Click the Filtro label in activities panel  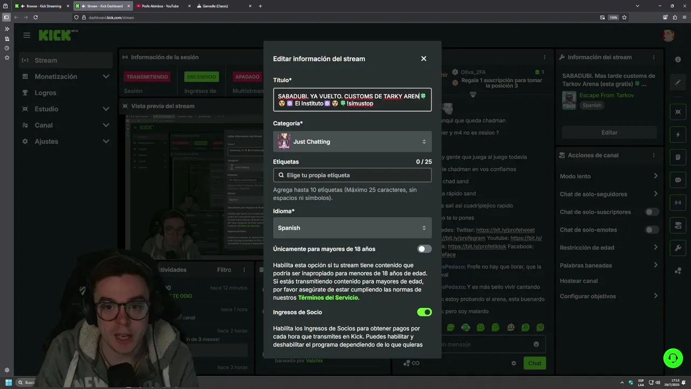pos(224,270)
